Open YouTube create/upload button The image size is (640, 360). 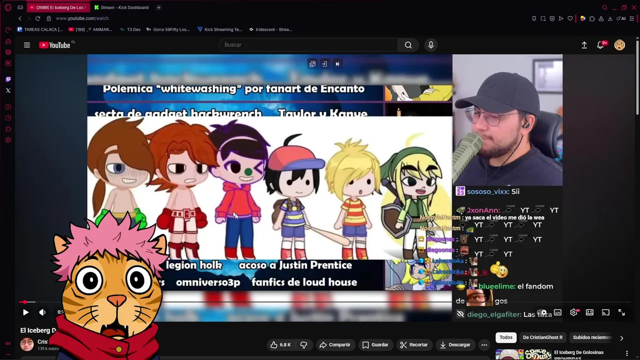point(584,45)
